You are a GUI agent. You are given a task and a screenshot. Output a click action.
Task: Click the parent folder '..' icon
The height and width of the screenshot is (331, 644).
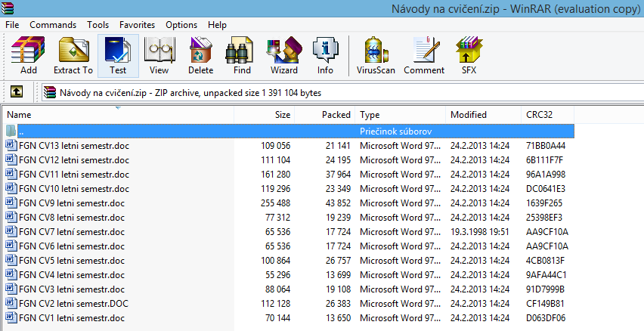click(x=11, y=131)
